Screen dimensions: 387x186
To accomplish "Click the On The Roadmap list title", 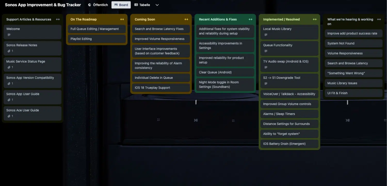I will pyautogui.click(x=84, y=19).
